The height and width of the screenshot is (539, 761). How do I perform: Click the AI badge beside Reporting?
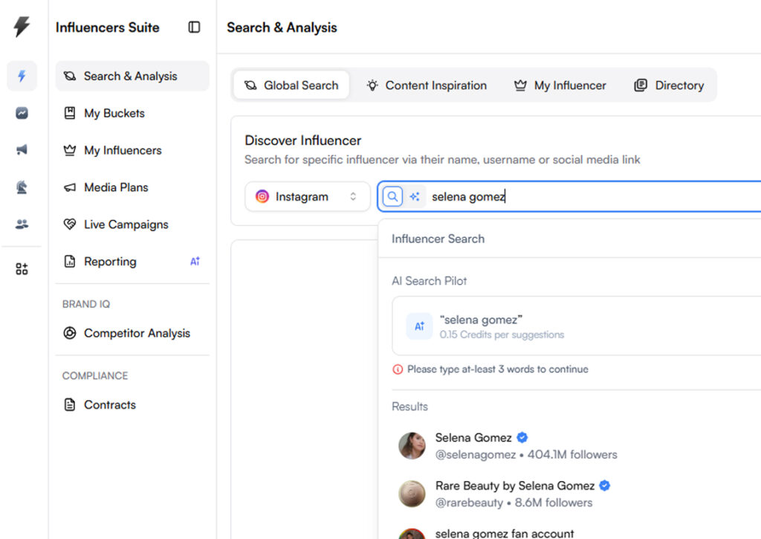195,262
